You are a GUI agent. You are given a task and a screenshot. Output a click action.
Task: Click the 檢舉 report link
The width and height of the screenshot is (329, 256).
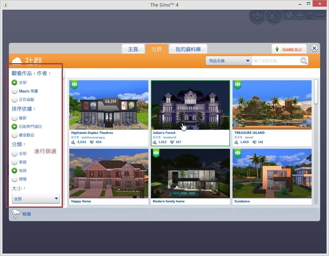(27, 214)
